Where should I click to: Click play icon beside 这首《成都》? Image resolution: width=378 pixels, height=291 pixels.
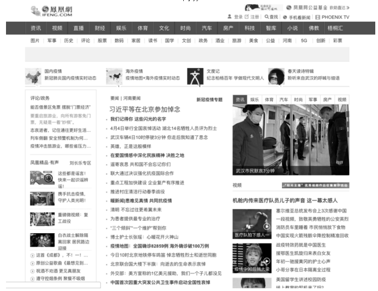pos(32,256)
